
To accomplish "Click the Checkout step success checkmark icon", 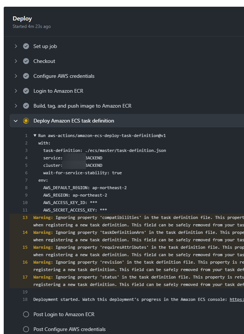I will pos(26,61).
